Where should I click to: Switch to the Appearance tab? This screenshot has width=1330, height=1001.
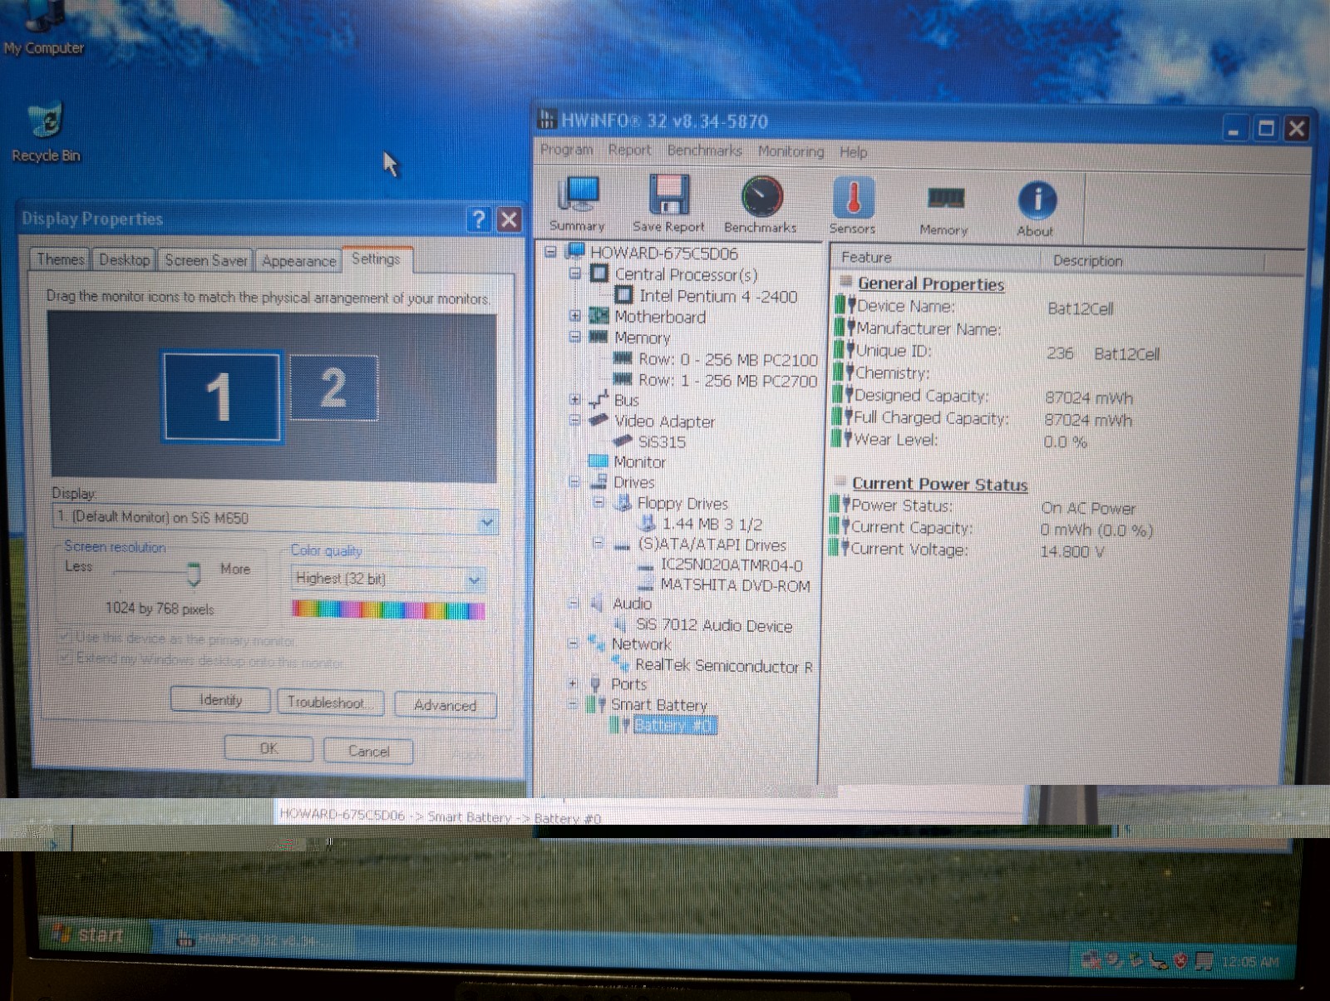298,261
